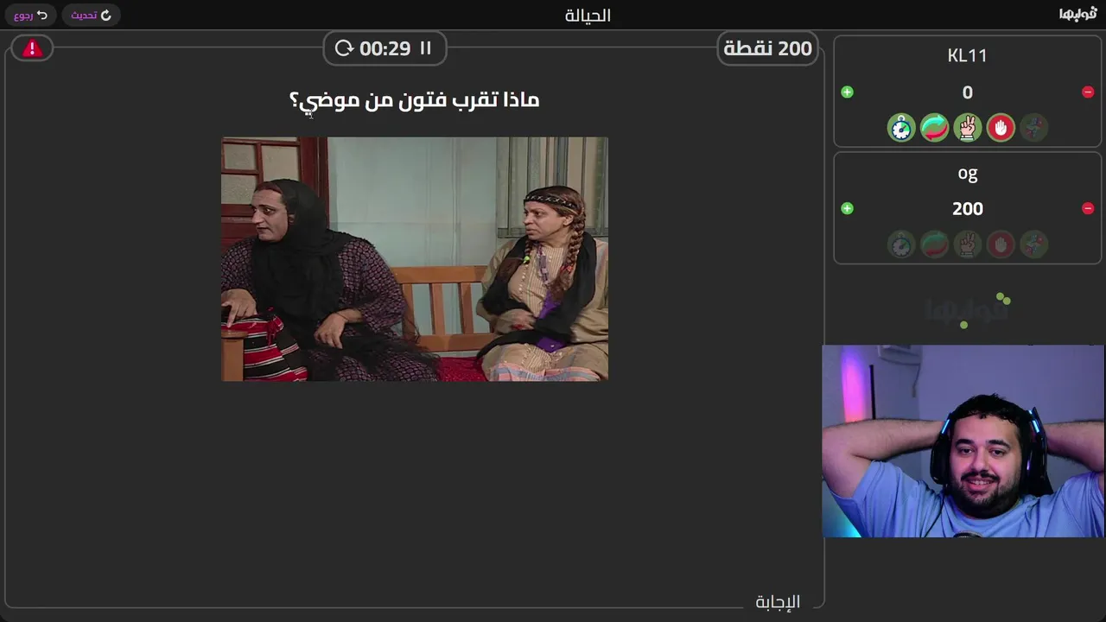Use KL11's red stop-hand power-up

click(1001, 128)
